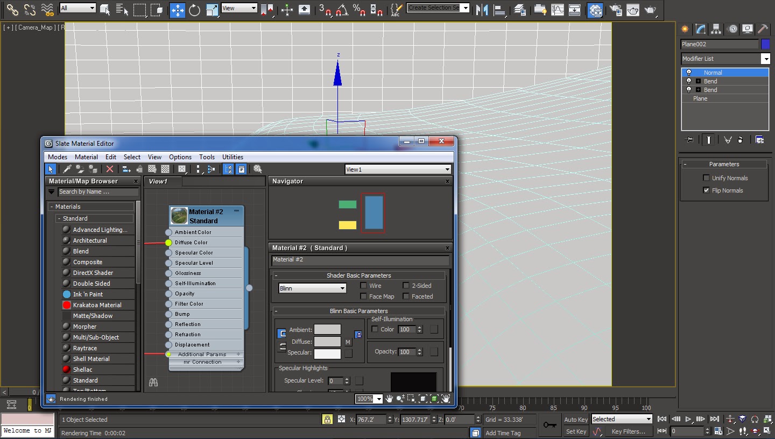Open the Modify panel tab

[x=700, y=29]
